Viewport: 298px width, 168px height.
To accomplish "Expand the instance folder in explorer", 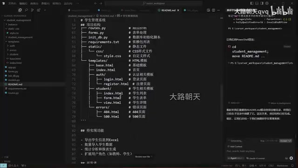I will (13, 24).
